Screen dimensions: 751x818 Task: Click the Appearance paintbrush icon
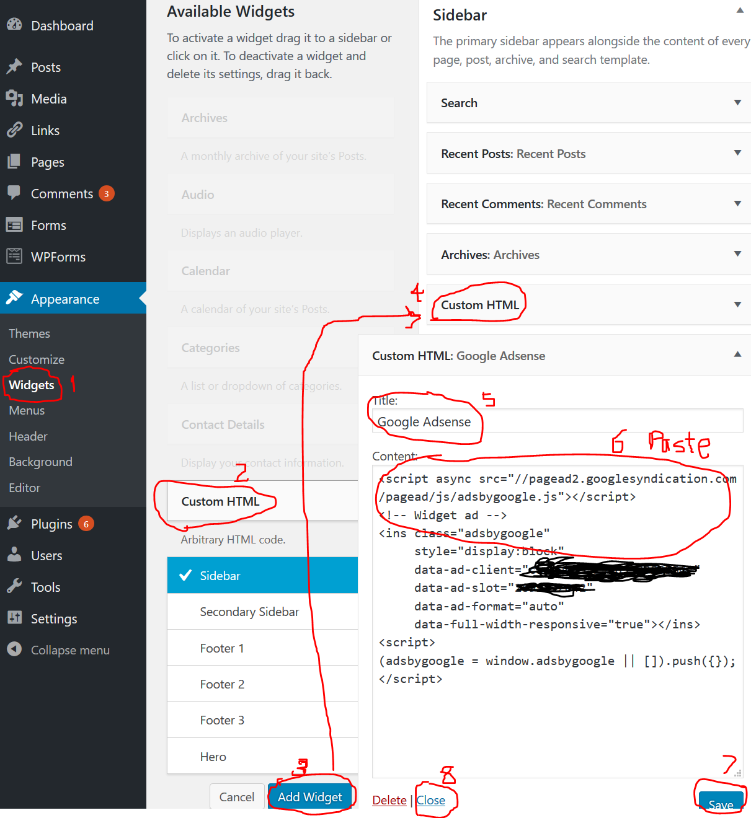(14, 298)
